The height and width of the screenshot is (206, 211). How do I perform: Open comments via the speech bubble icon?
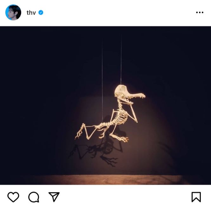tap(34, 197)
